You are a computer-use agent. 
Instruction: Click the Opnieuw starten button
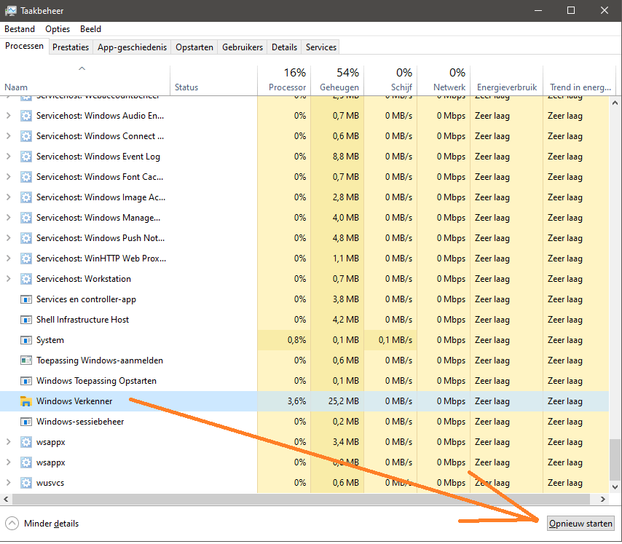[580, 524]
